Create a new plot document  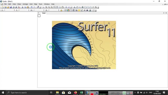[3, 7]
